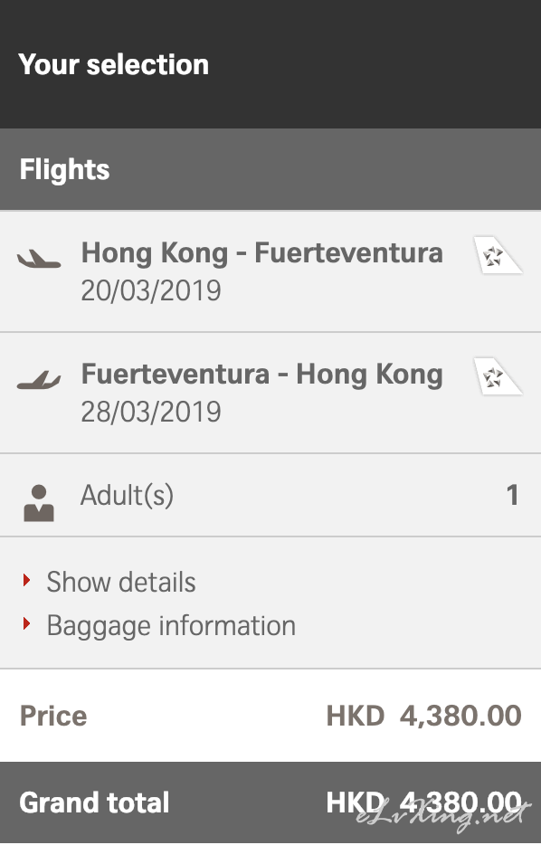Expand Show details red arrow
This screenshot has width=541, height=845.
click(26, 581)
